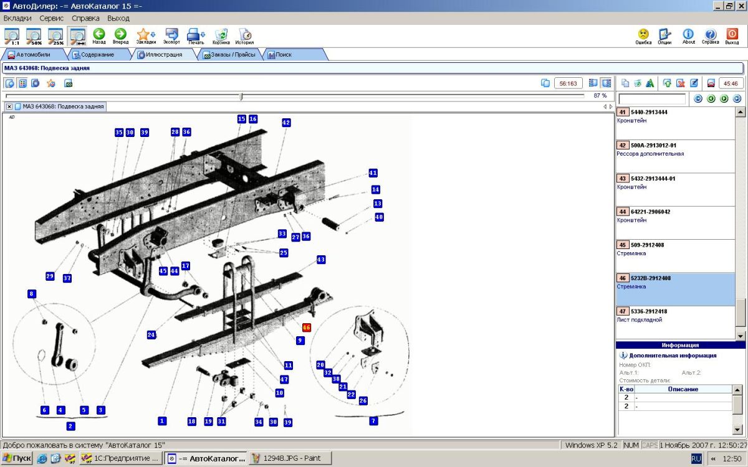Select part 47 Лист подкладной

pos(676,323)
